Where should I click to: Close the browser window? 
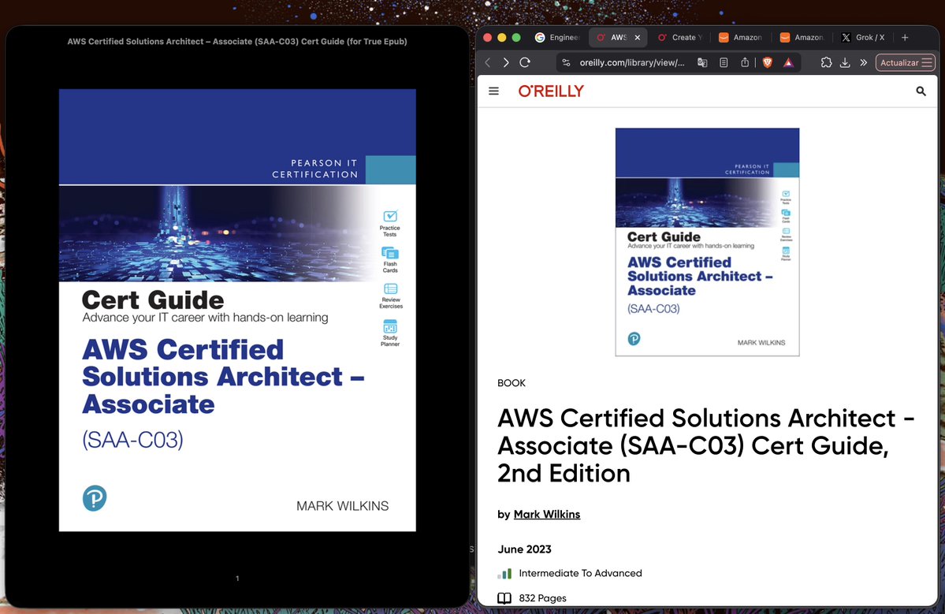click(488, 37)
